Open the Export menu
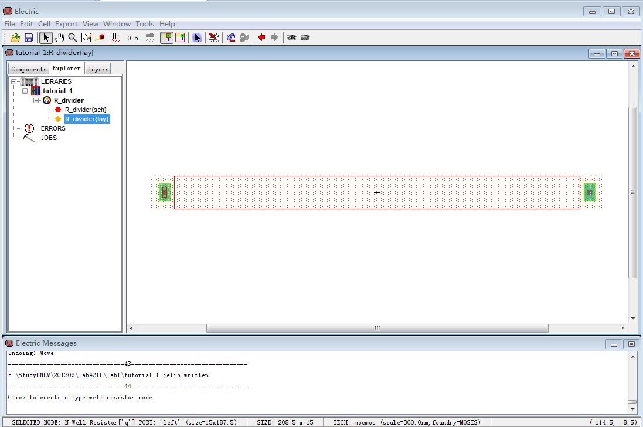Image resolution: width=643 pixels, height=427 pixels. 66,24
